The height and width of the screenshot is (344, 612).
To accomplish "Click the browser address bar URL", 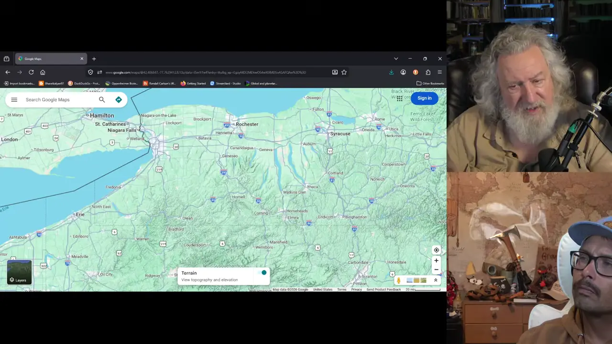I will point(206,72).
